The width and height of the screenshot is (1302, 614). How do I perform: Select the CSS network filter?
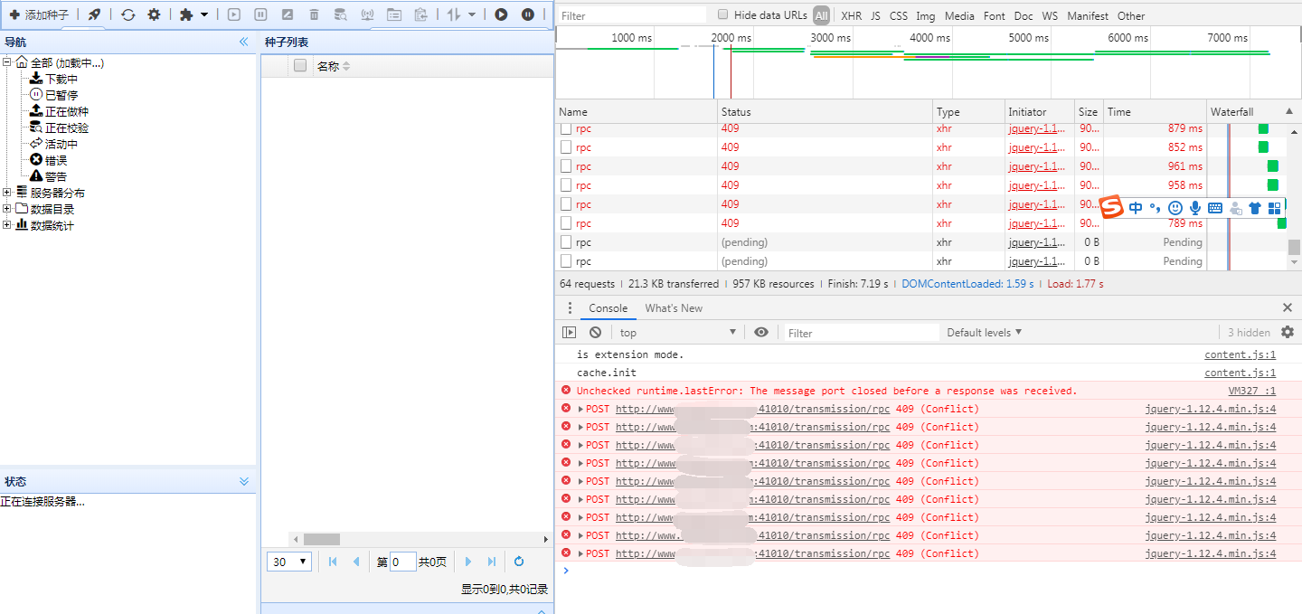pyautogui.click(x=899, y=15)
